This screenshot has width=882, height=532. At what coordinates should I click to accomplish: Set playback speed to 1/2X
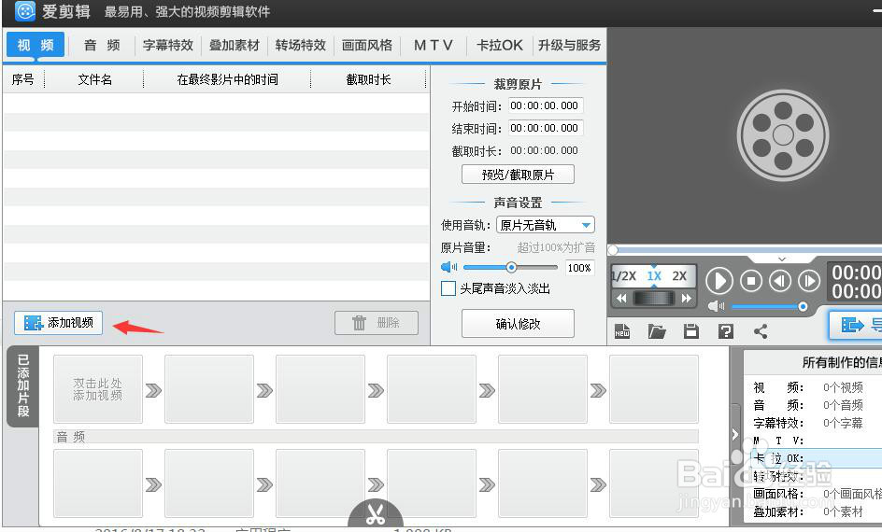click(x=624, y=276)
